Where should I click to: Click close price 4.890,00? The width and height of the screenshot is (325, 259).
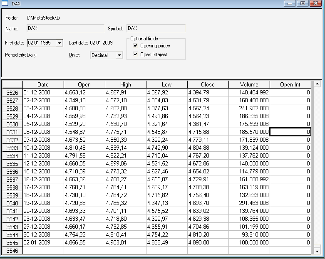click(208, 242)
